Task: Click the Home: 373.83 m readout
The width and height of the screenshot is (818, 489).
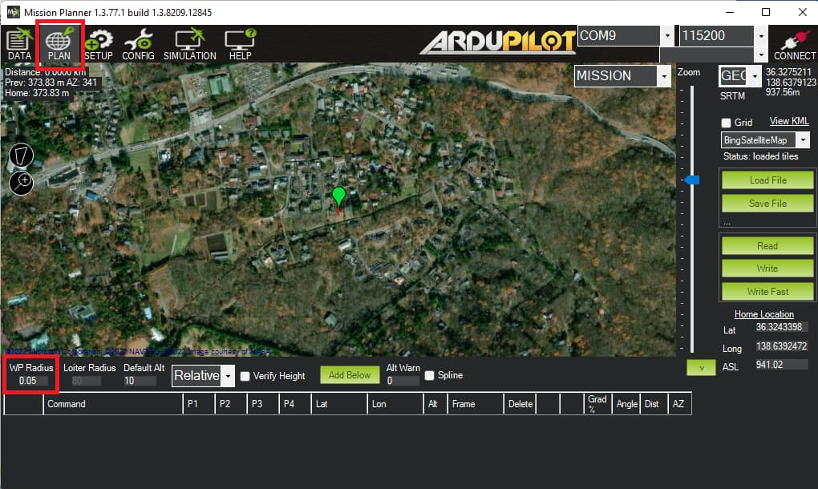Action: 37,93
